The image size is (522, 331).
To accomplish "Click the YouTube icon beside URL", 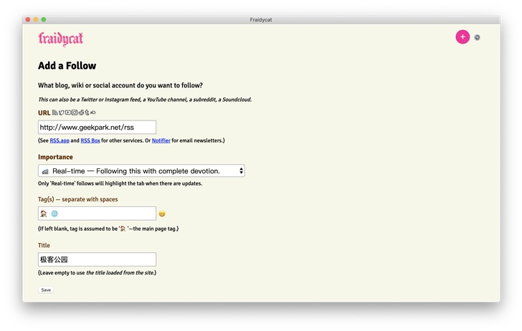I will click(x=67, y=112).
